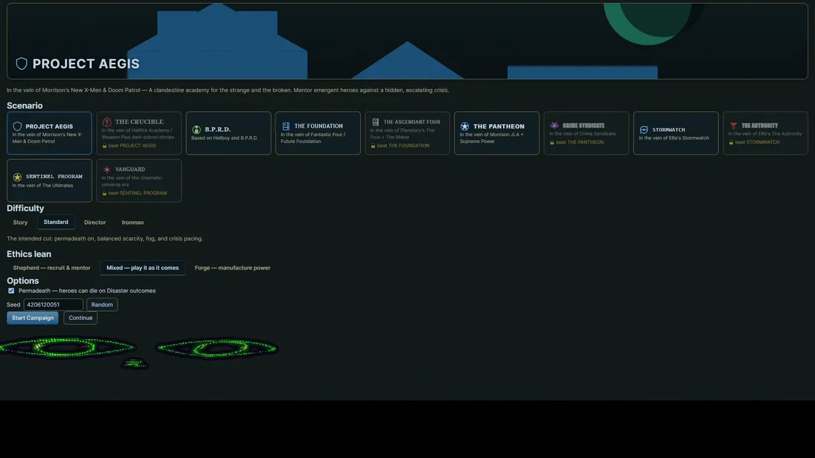Pick the Shepherd — recruit & mentor ethics lean
The height and width of the screenshot is (458, 815).
pos(52,268)
